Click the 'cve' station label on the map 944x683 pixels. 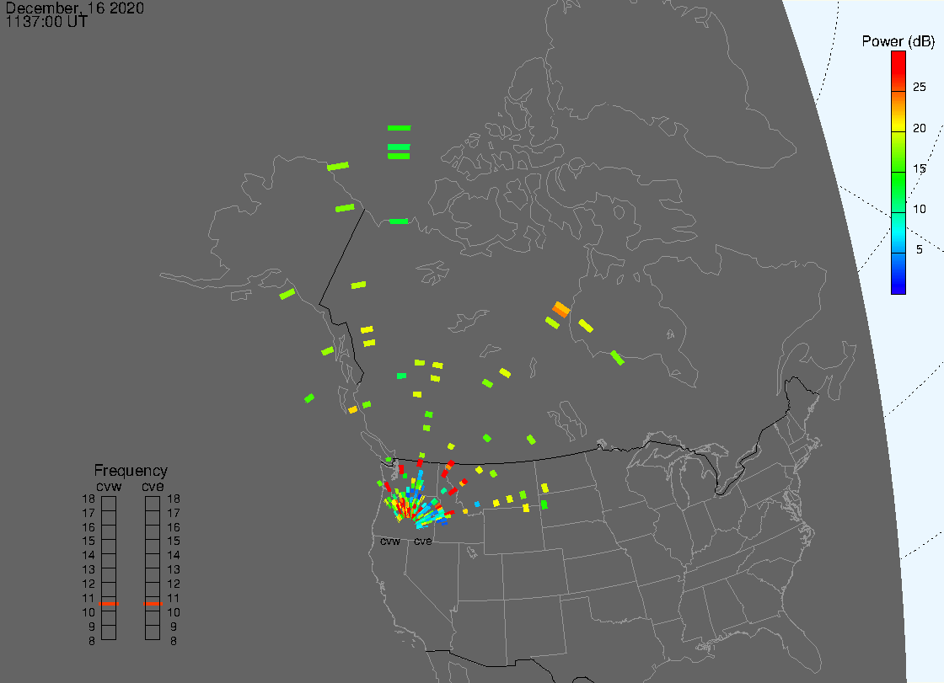pyautogui.click(x=422, y=542)
